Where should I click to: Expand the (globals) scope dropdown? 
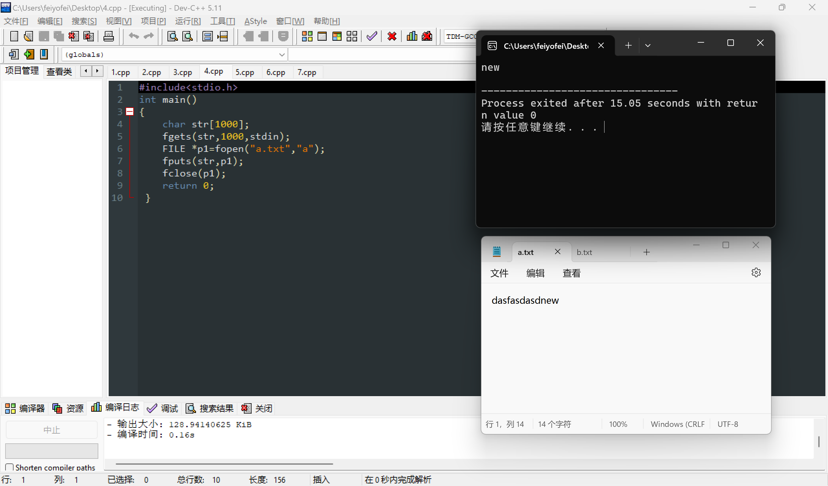tap(282, 55)
